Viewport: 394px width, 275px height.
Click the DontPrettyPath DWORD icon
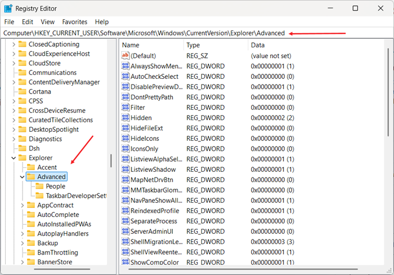[x=125, y=97]
